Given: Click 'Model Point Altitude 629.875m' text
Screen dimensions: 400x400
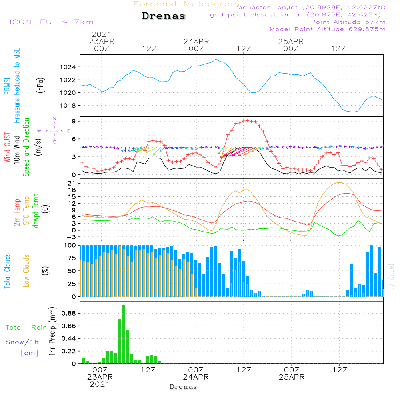Looking at the screenshot, I should pyautogui.click(x=328, y=29).
